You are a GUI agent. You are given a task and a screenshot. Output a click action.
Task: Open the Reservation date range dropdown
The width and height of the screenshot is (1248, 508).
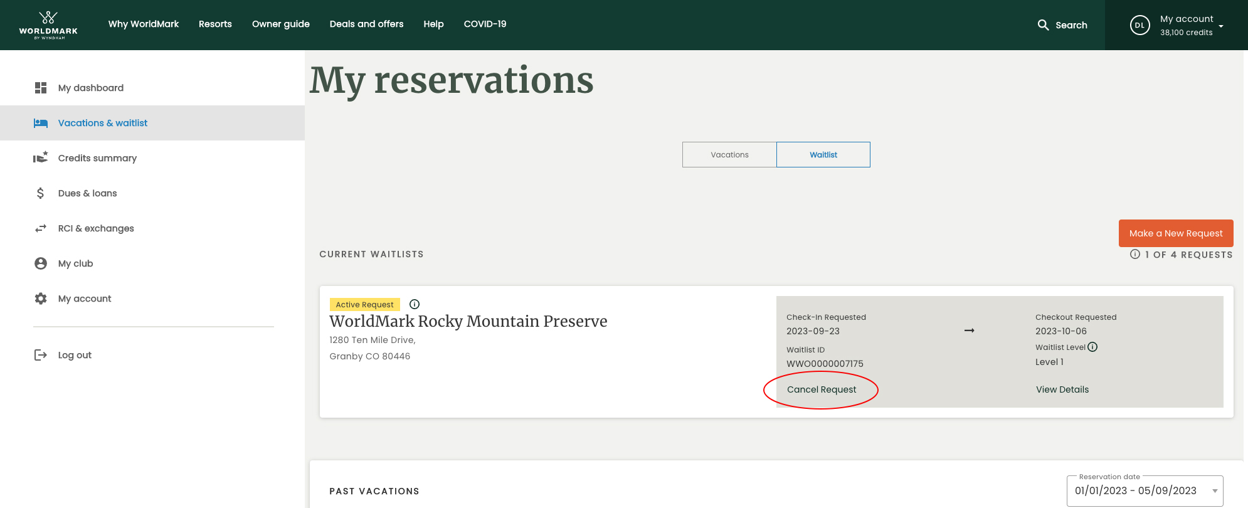pyautogui.click(x=1145, y=490)
